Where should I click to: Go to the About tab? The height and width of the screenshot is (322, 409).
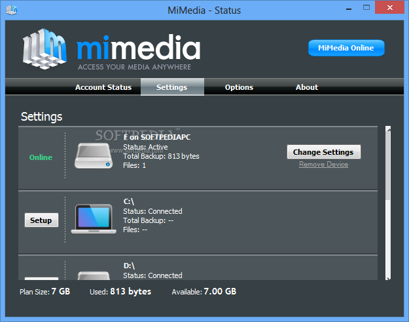(307, 87)
